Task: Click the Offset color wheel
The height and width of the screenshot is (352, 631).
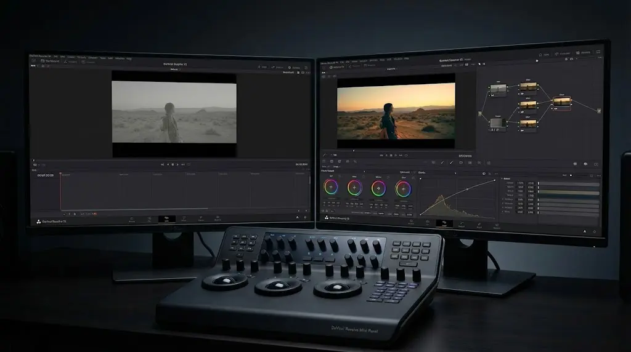Action: [403, 188]
